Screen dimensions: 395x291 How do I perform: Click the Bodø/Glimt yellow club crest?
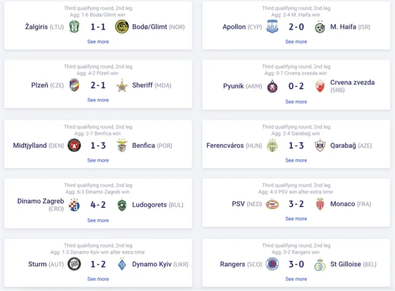[x=122, y=27]
